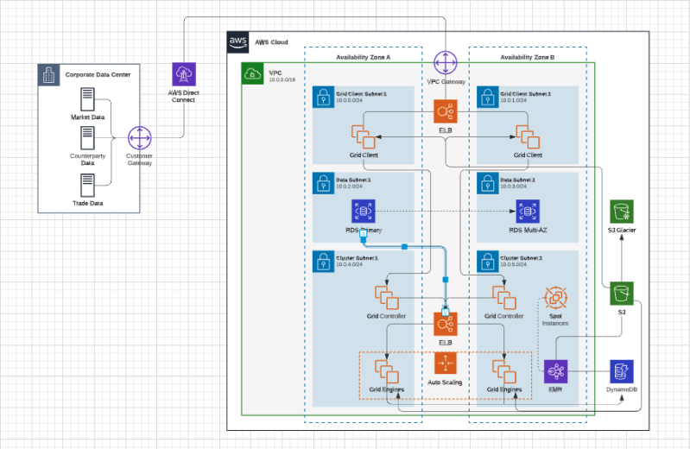Click the Customer Gateway icon
The height and width of the screenshot is (449, 690).
(139, 138)
